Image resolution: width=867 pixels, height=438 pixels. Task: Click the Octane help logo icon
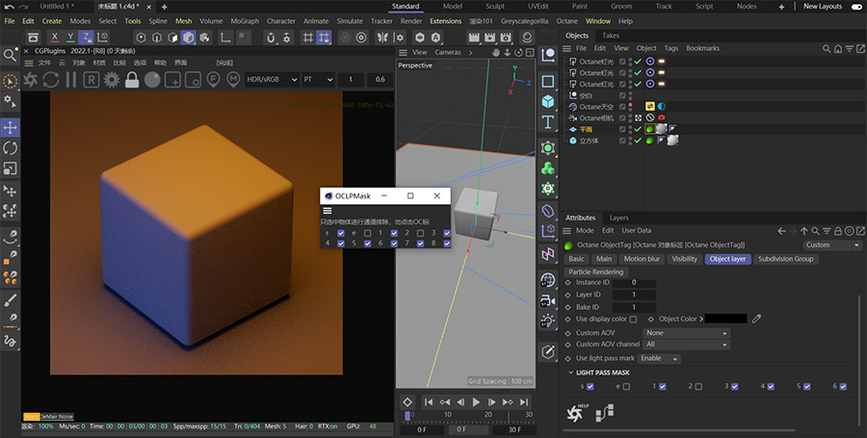click(x=573, y=413)
